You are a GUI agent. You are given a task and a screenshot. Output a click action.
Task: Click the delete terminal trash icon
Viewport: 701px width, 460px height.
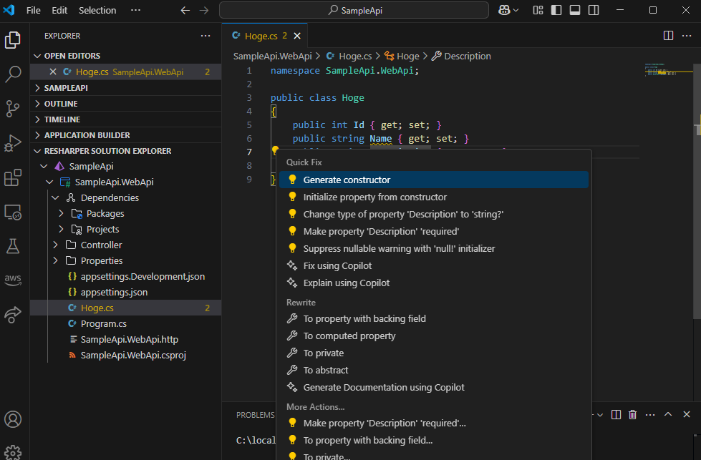633,414
